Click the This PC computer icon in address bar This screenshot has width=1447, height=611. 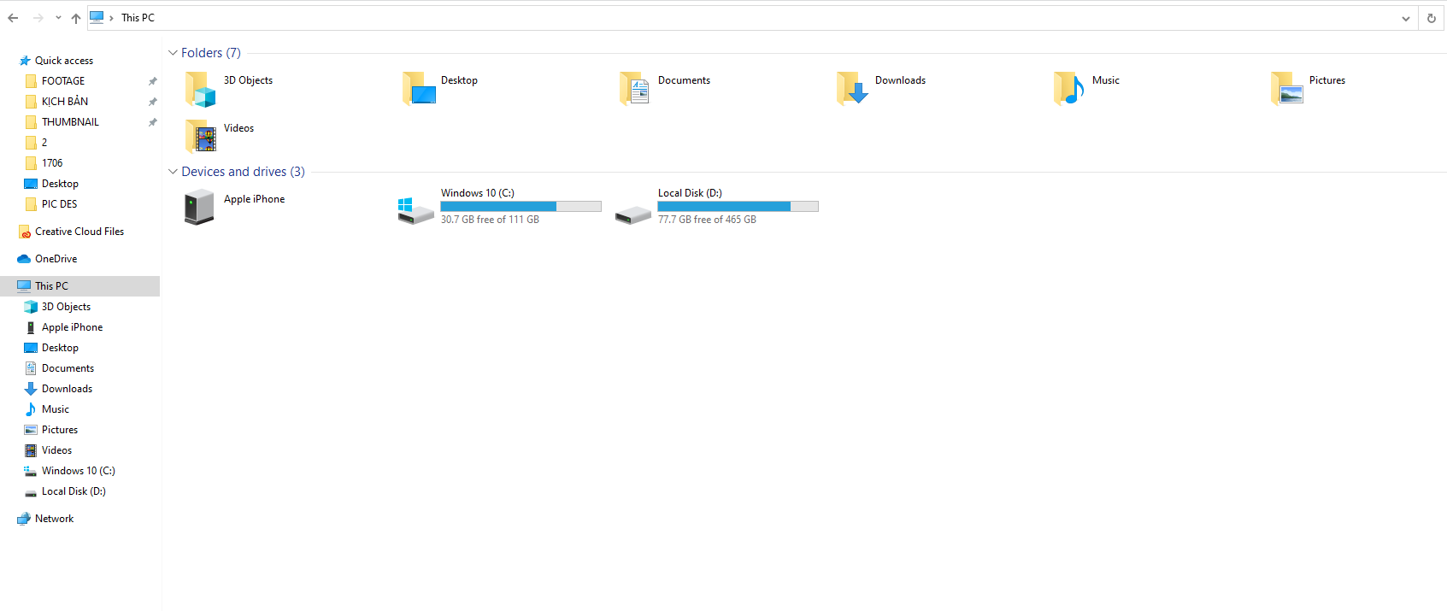tap(97, 17)
